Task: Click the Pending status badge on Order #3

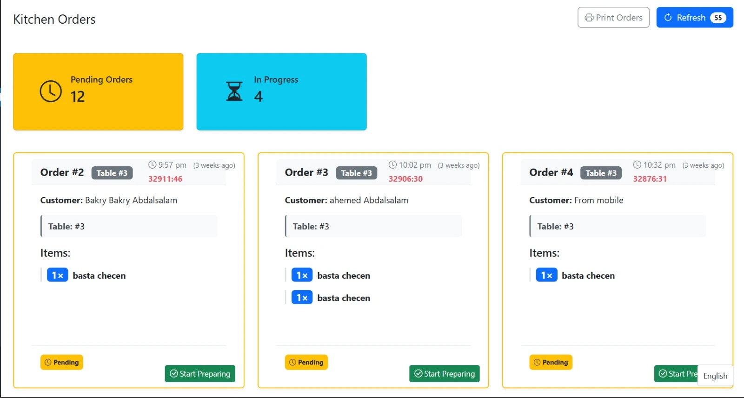Action: click(306, 362)
